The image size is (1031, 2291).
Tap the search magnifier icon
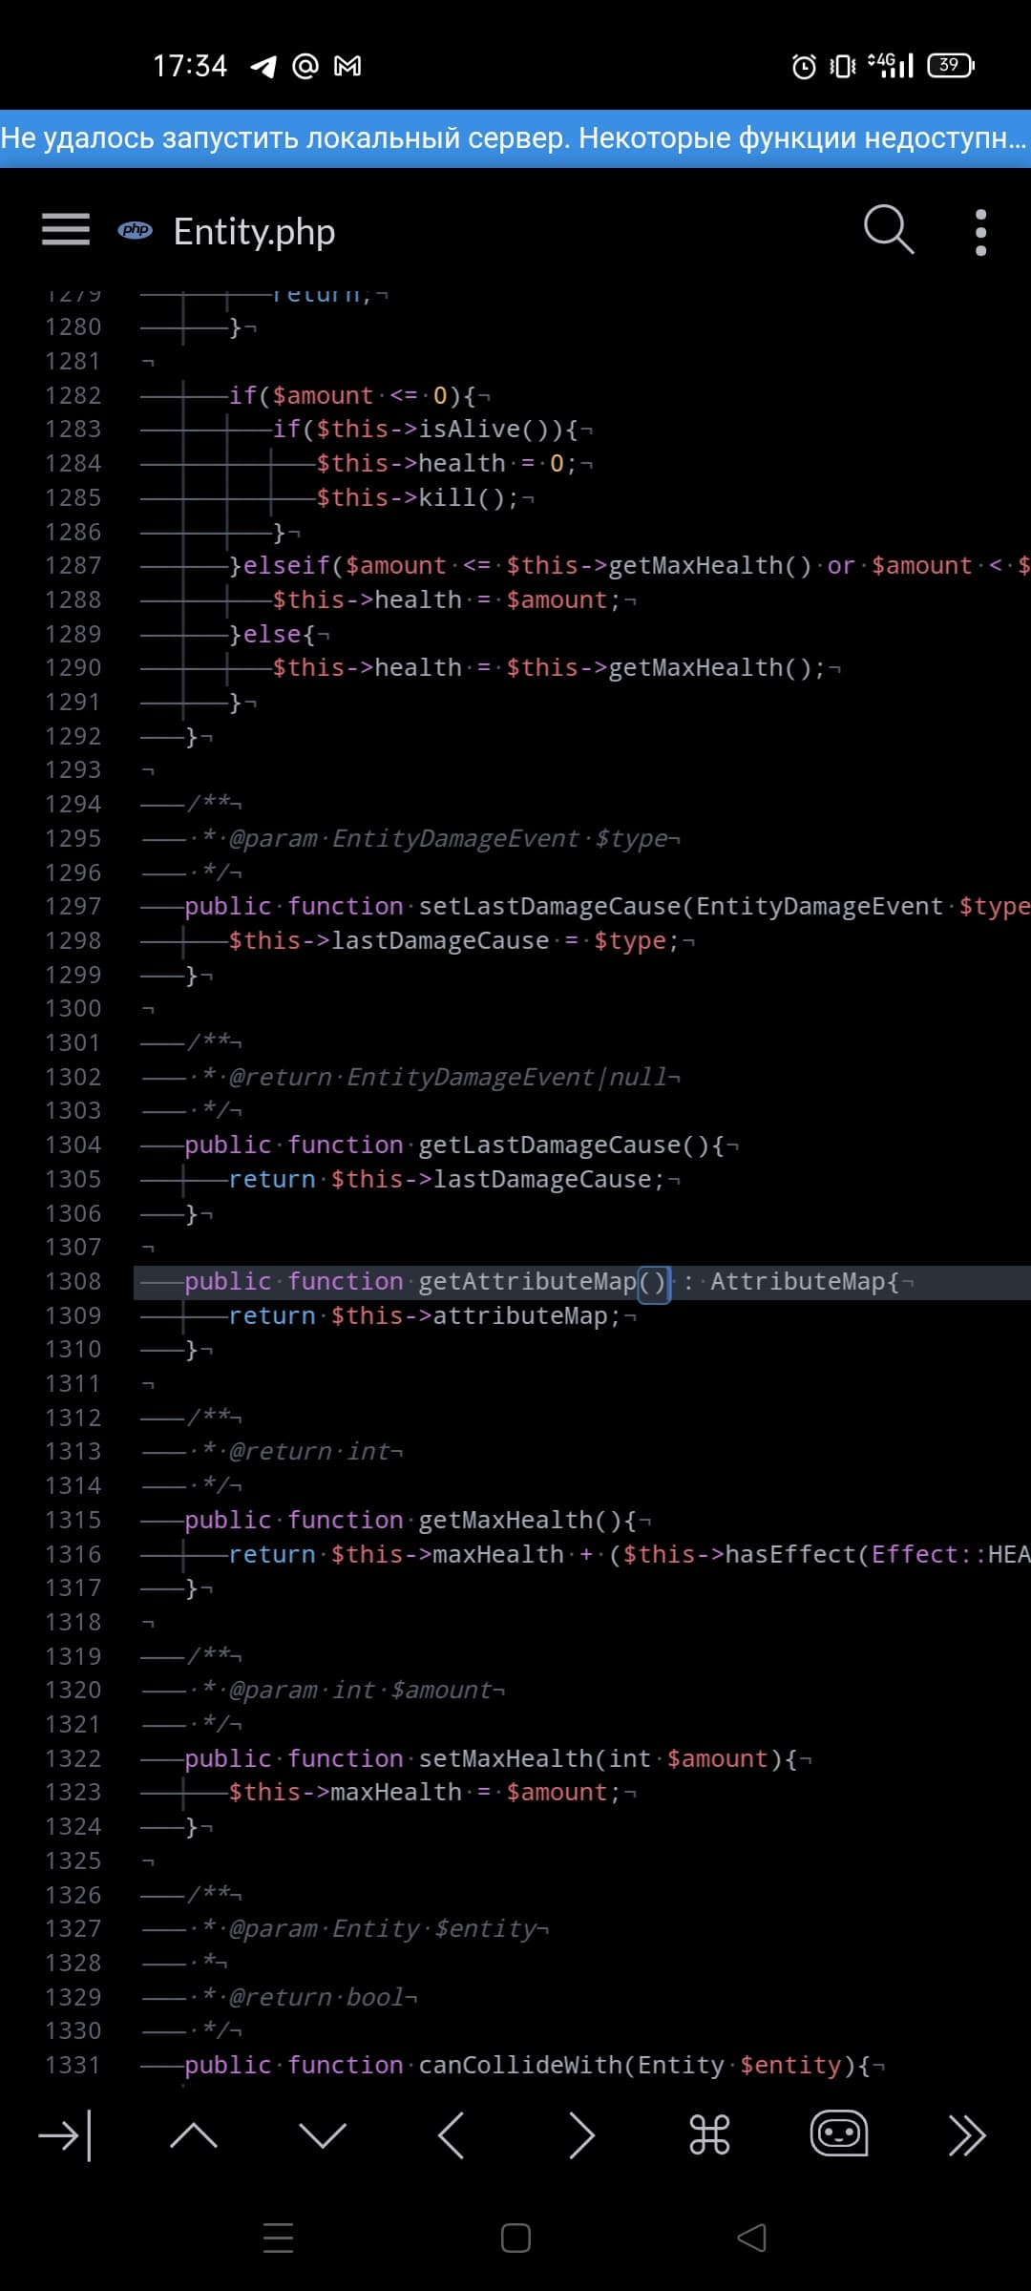[x=888, y=230]
